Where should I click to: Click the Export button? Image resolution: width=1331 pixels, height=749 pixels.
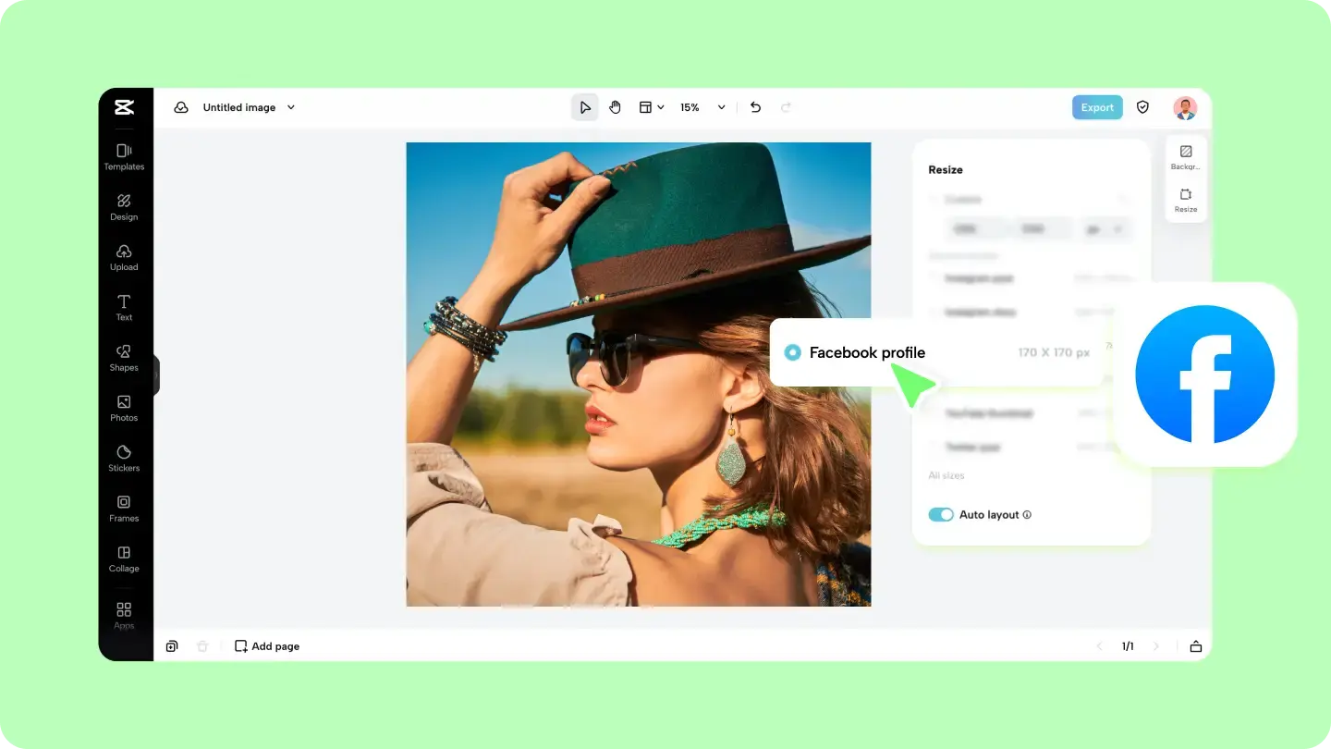pyautogui.click(x=1097, y=107)
